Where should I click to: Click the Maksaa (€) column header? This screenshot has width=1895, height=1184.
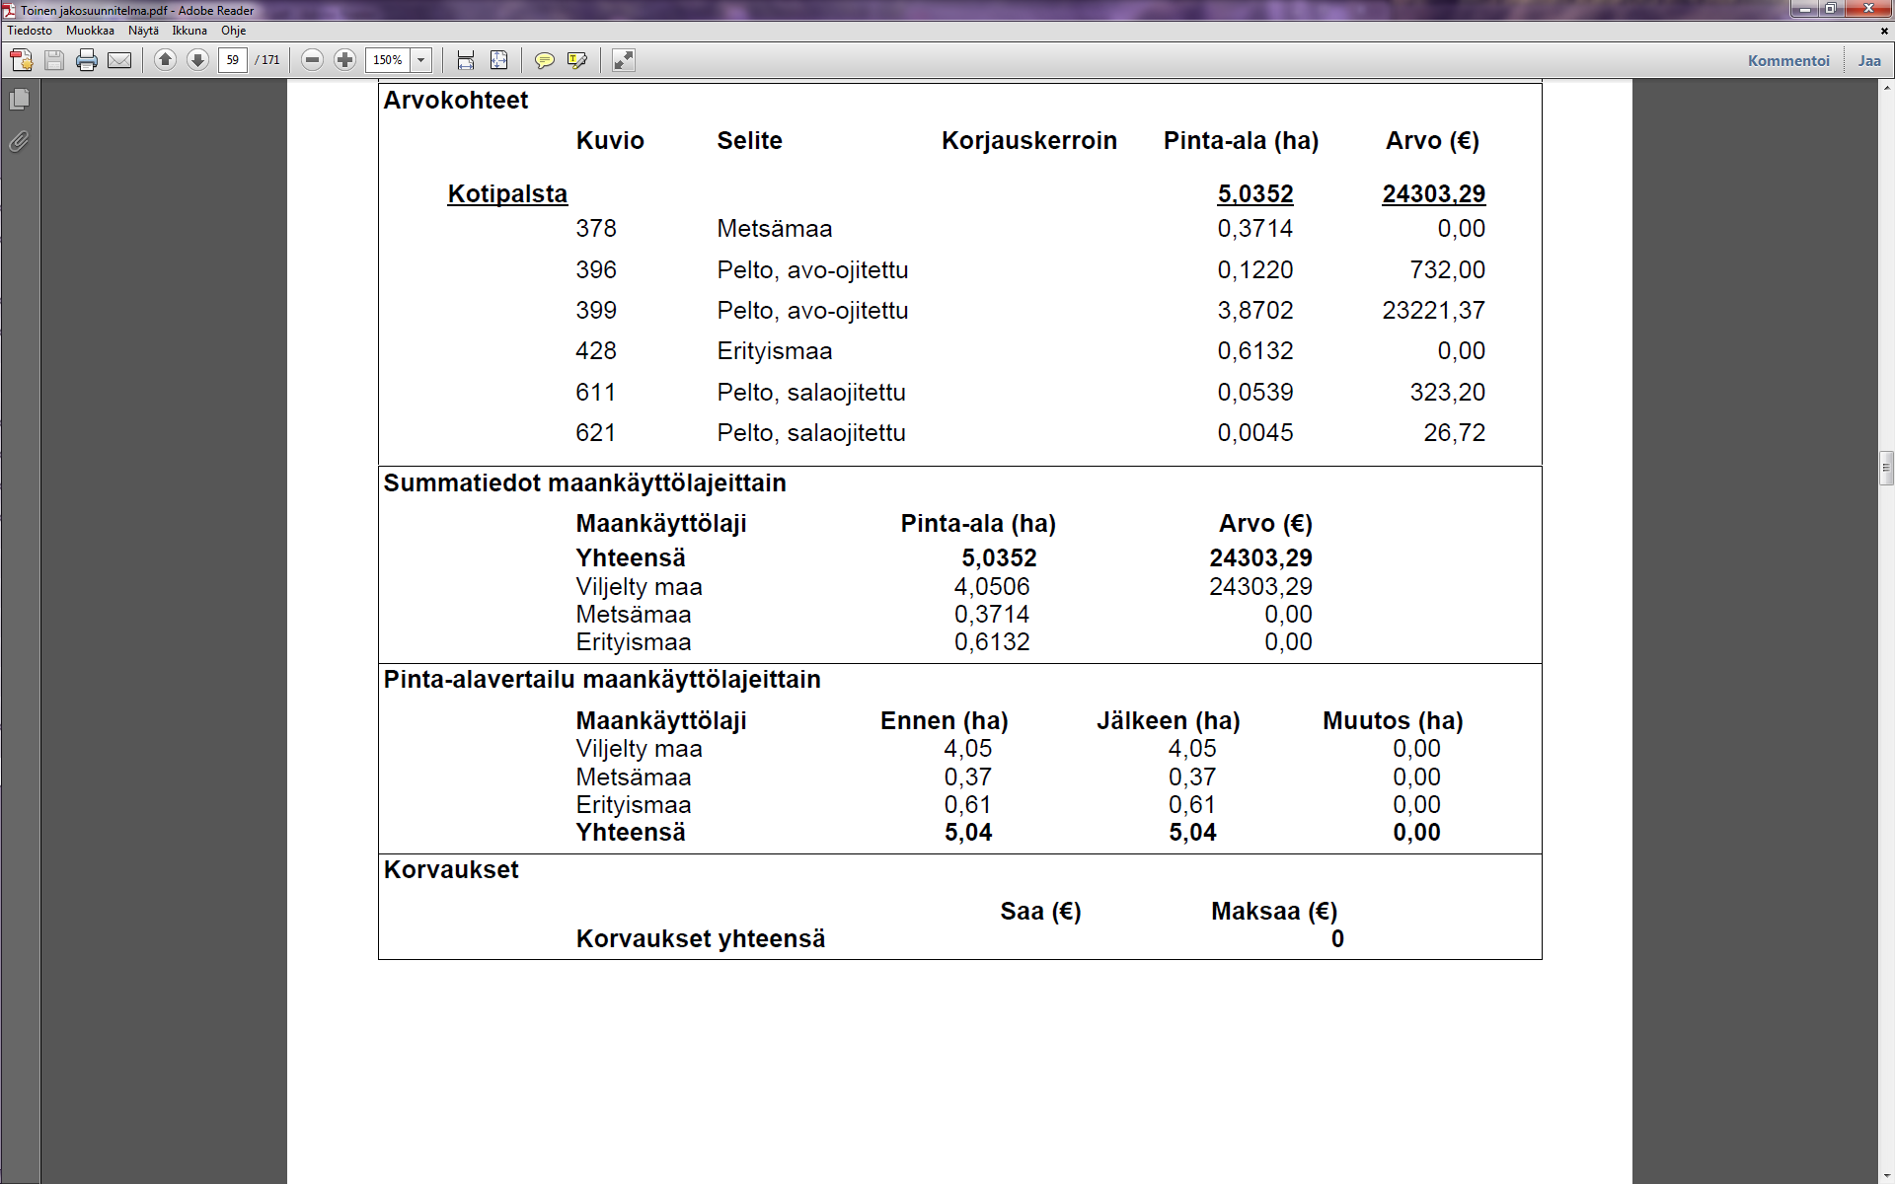click(x=1274, y=912)
